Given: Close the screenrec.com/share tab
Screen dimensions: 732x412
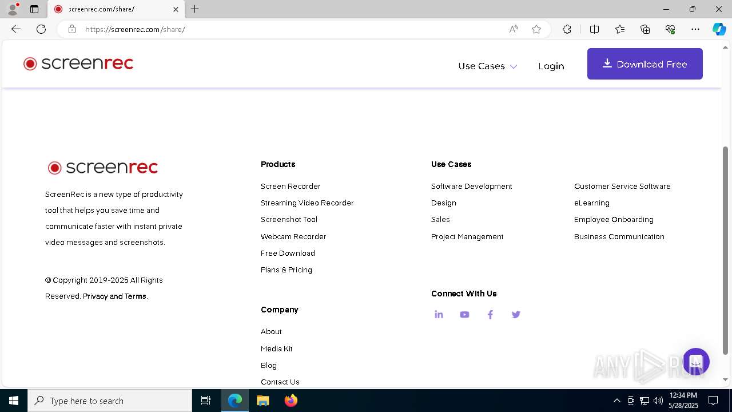Looking at the screenshot, I should tap(176, 9).
